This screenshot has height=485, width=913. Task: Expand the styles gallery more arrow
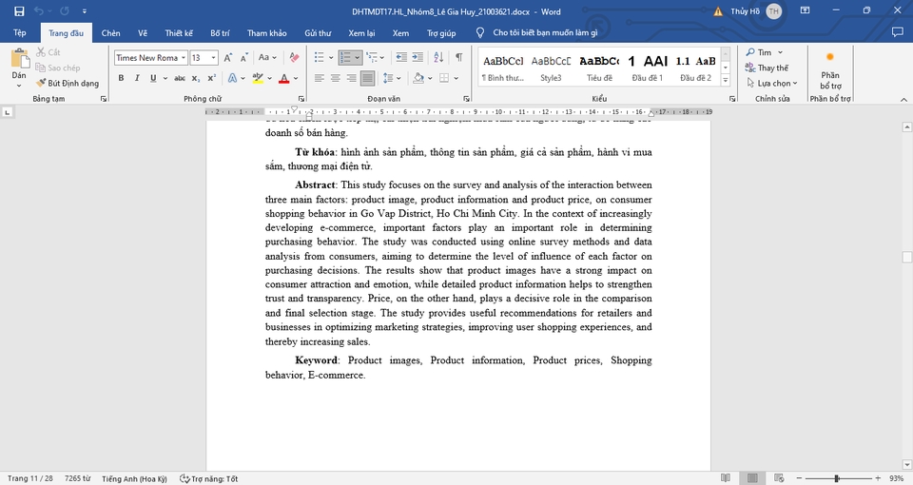(x=726, y=80)
